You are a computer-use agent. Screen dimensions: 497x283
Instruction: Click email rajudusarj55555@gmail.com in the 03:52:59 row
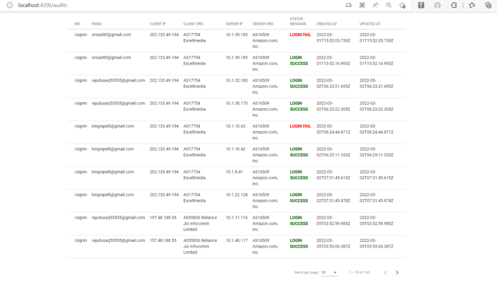click(118, 217)
